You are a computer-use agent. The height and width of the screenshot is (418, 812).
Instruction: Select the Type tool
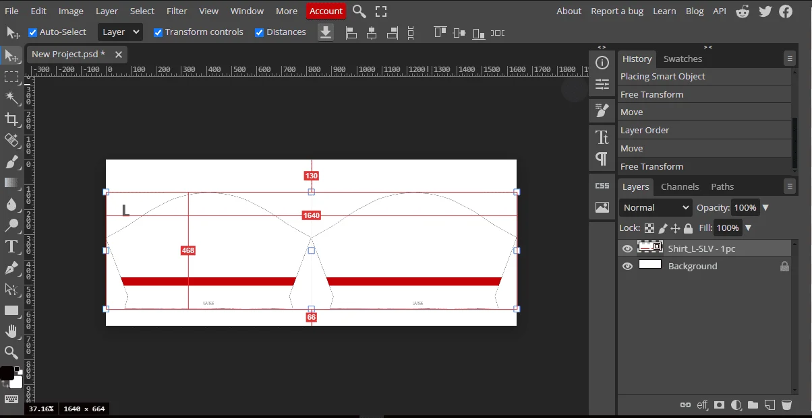11,246
